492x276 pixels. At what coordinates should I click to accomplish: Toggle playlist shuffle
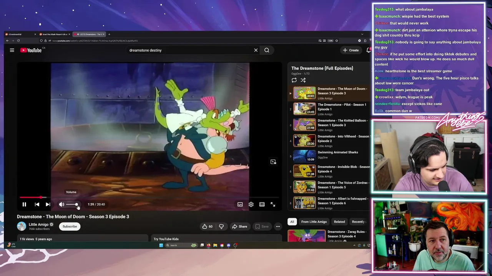pyautogui.click(x=303, y=80)
